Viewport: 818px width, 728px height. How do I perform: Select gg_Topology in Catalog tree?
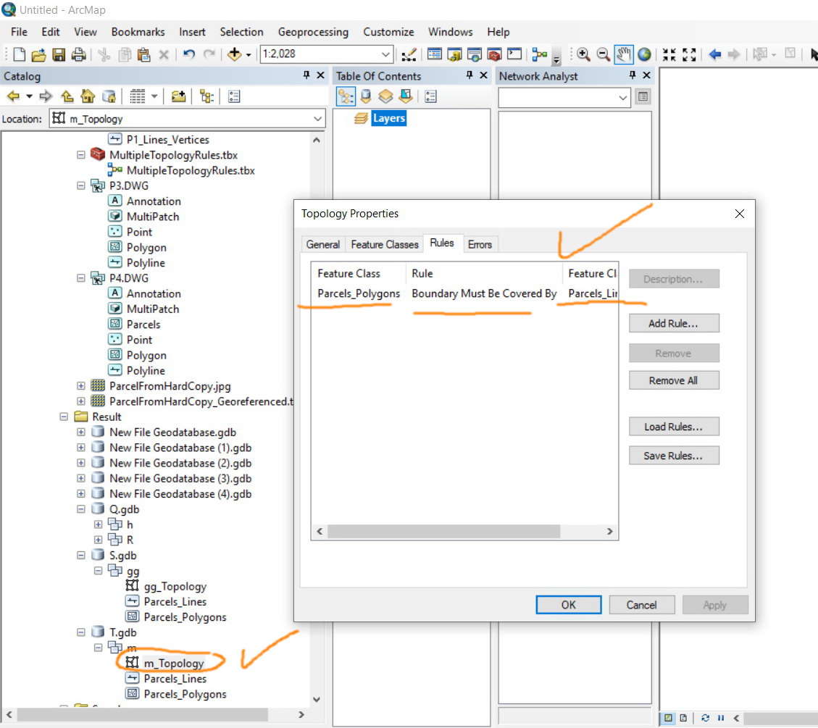(x=175, y=586)
